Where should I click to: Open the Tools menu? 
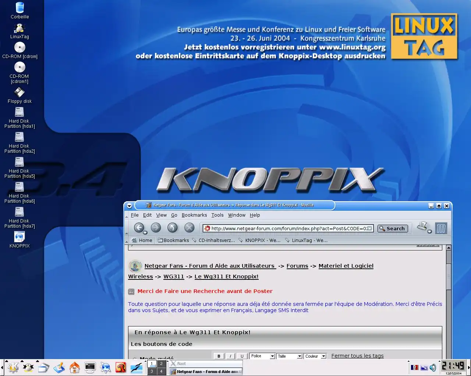coord(217,215)
